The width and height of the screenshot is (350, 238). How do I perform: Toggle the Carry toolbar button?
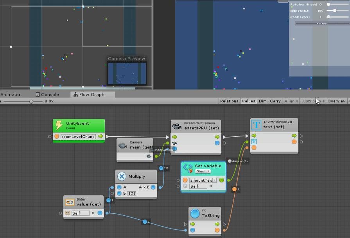[x=275, y=101]
